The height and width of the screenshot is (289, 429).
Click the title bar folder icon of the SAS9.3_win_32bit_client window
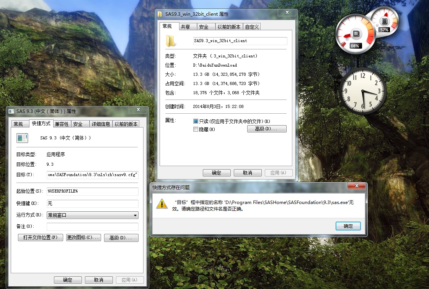click(160, 14)
